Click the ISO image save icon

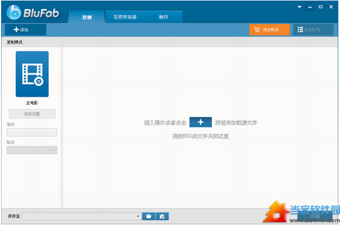(162, 216)
